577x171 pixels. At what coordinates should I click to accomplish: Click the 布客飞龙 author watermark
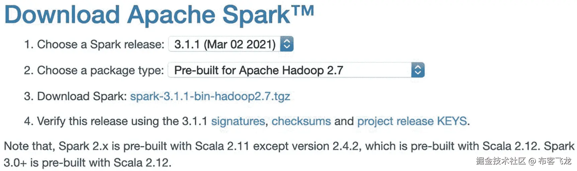[x=555, y=161]
